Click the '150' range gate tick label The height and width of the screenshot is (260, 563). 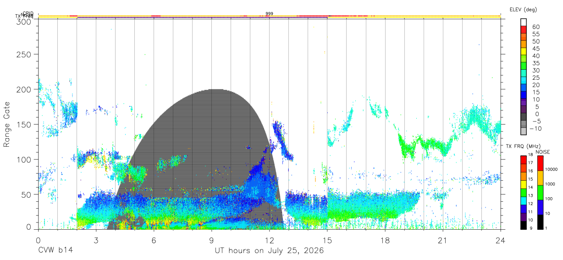[23, 124]
